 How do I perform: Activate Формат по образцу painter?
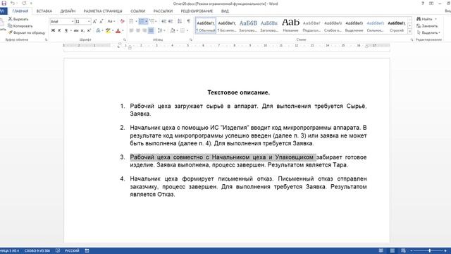27,33
